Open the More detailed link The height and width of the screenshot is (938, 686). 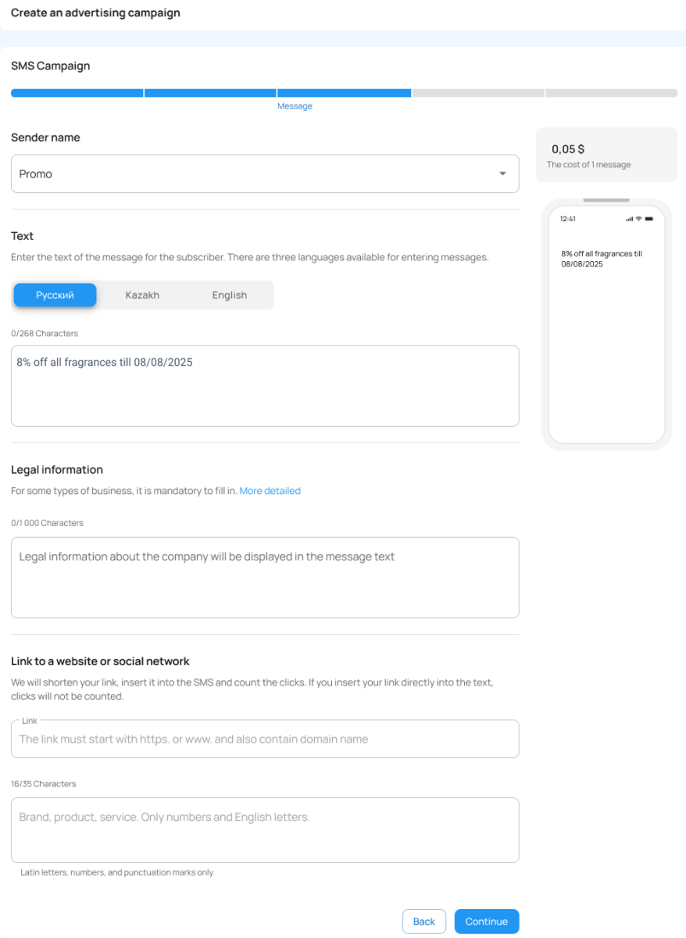(x=270, y=491)
